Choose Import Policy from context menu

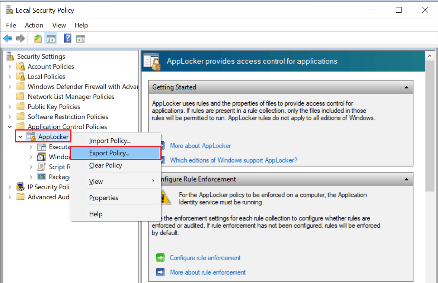point(115,141)
